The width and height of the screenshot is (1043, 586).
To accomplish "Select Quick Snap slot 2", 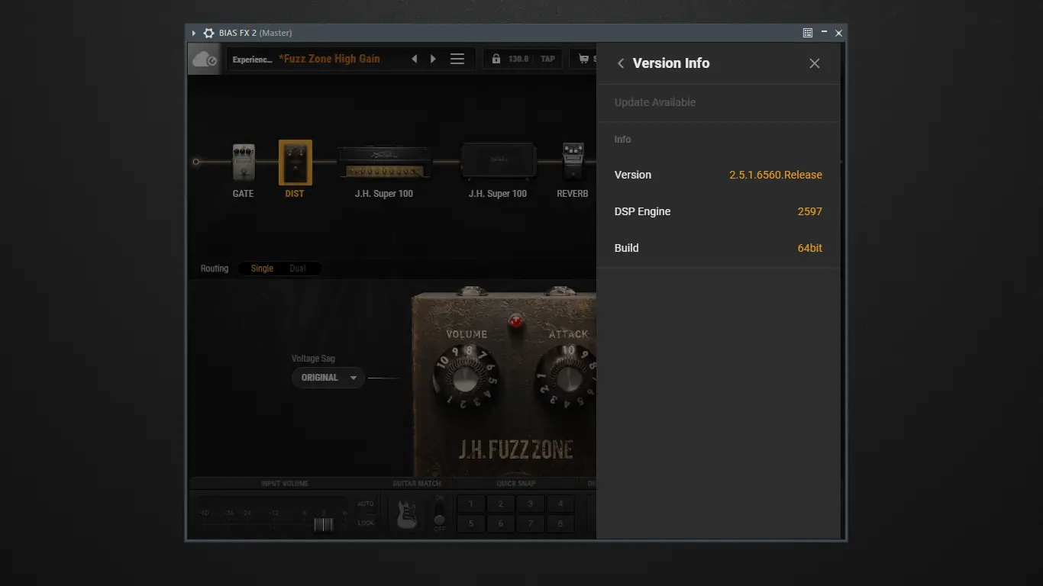I will [501, 504].
